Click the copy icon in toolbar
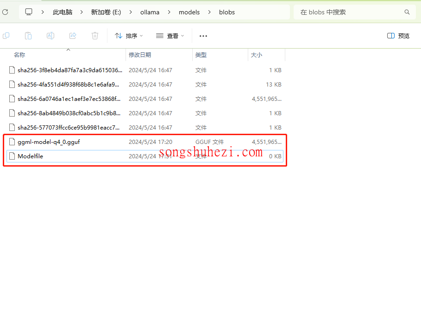 coord(6,36)
